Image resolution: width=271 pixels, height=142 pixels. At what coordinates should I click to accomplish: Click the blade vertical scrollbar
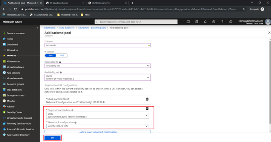(x=270, y=82)
